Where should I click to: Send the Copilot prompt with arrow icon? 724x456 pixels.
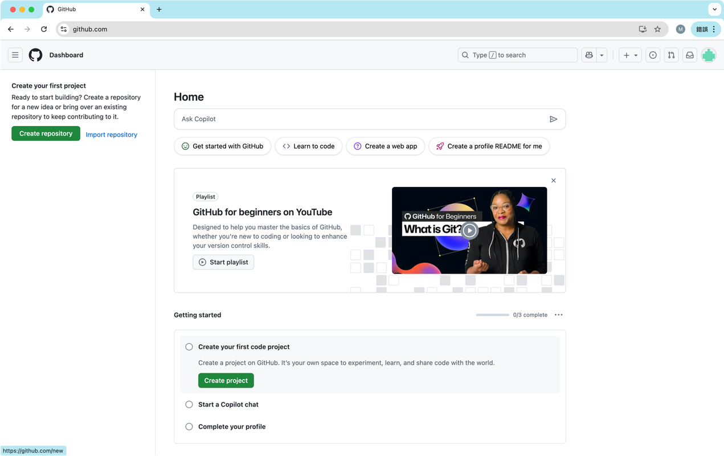tap(553, 119)
